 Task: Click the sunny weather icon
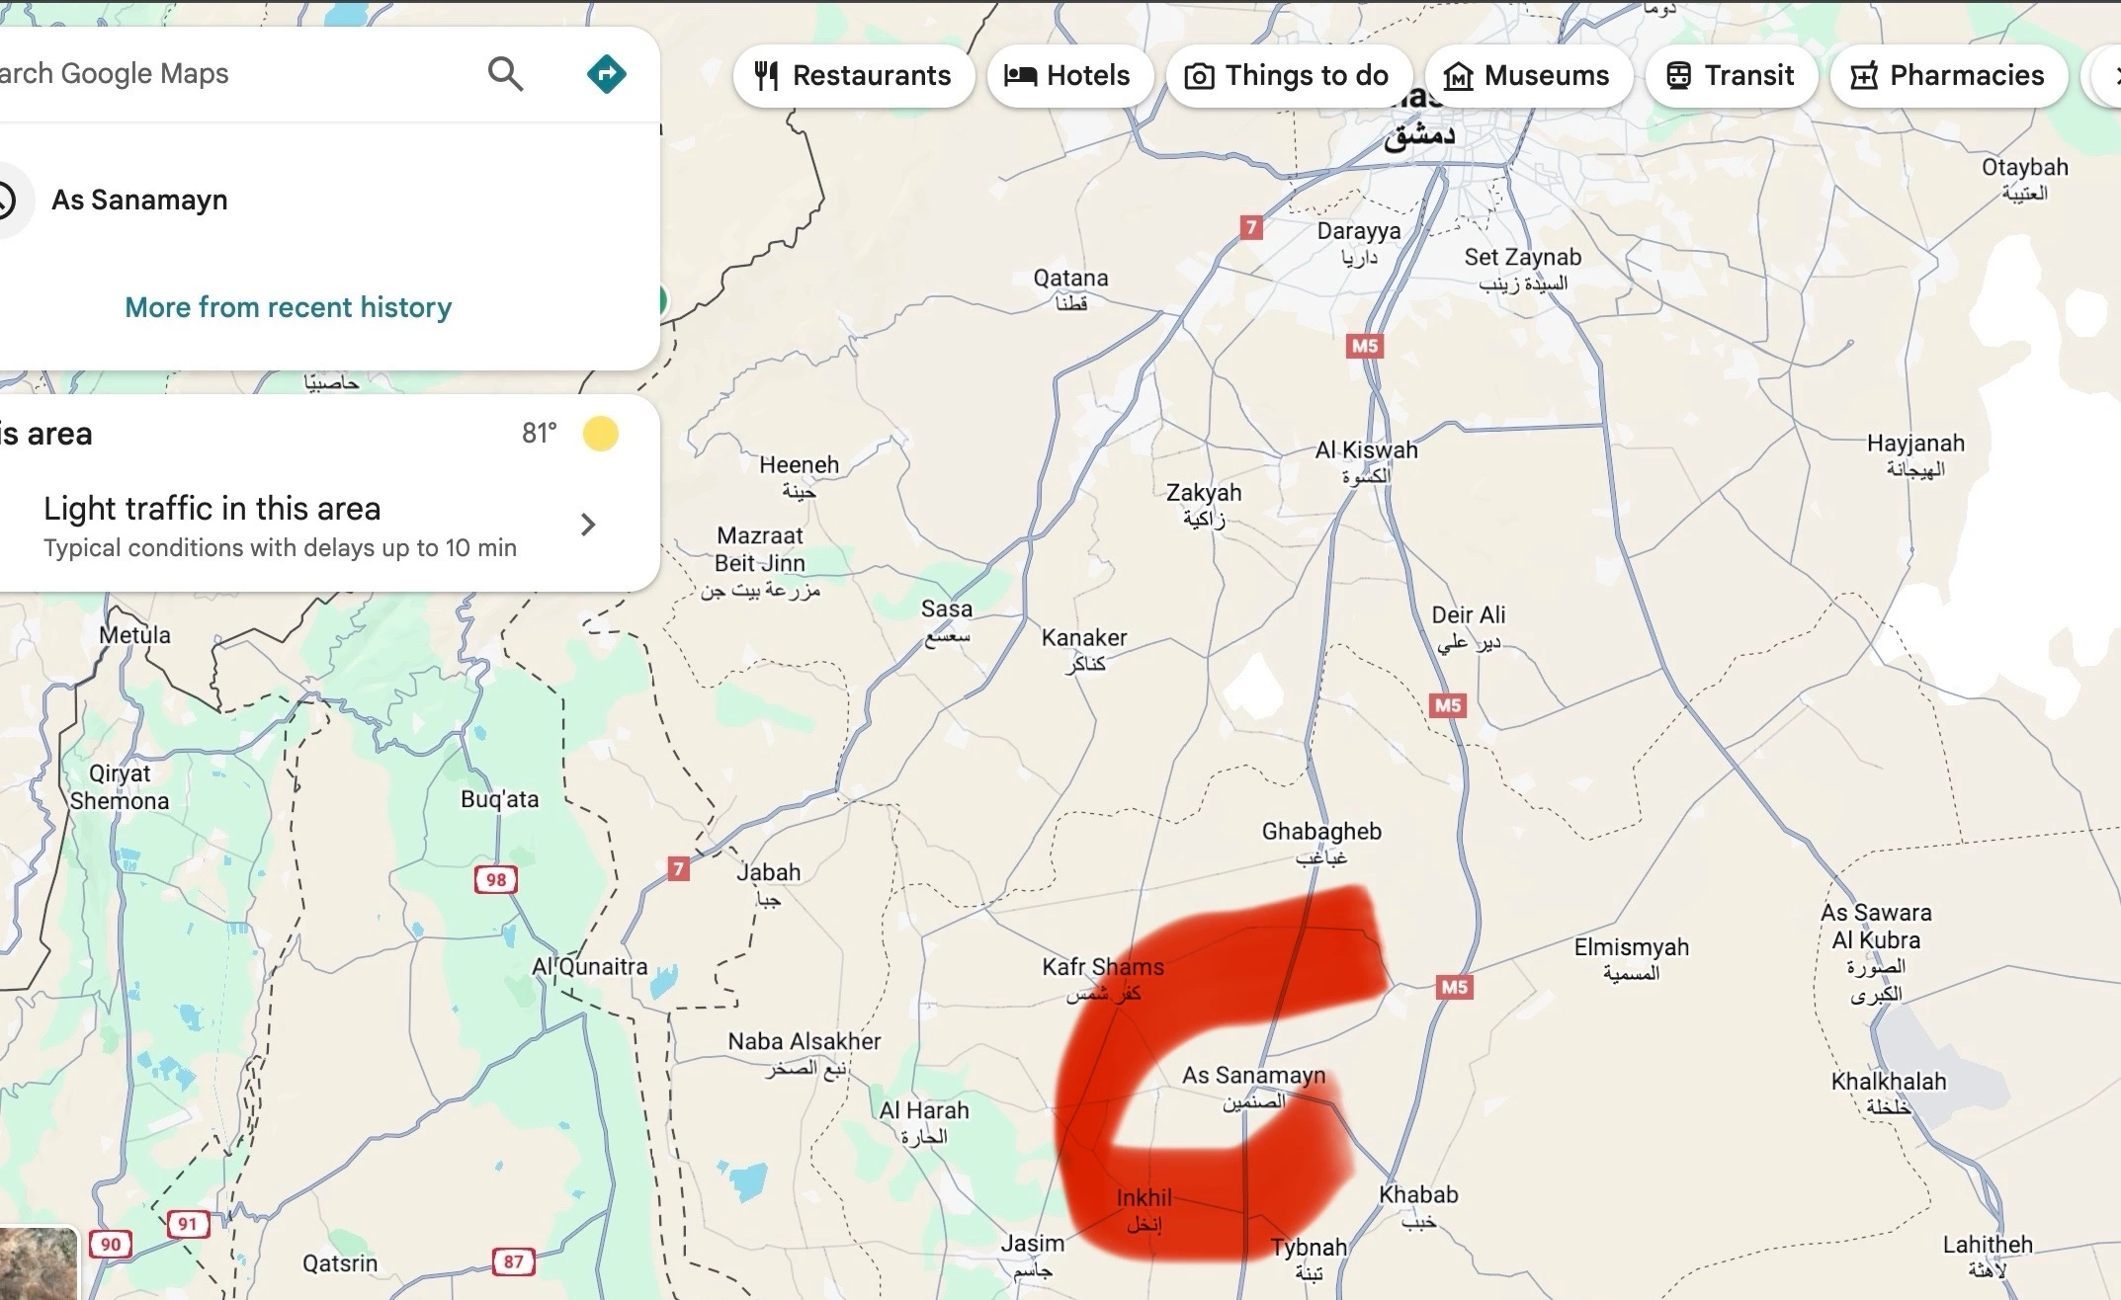point(601,434)
